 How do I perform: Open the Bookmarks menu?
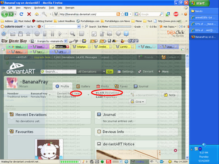(40, 8)
